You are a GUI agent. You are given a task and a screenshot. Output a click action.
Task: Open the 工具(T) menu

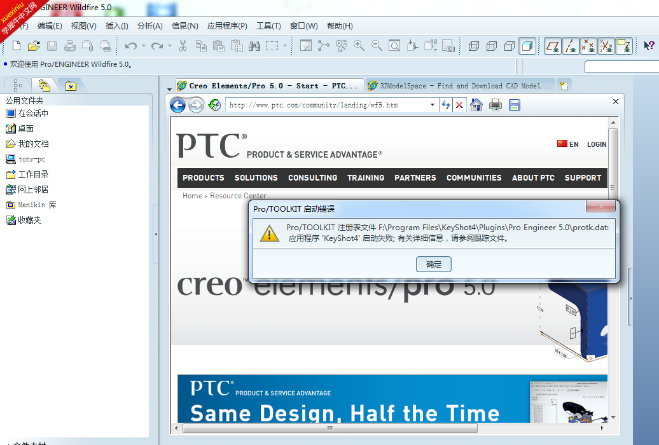pos(268,26)
